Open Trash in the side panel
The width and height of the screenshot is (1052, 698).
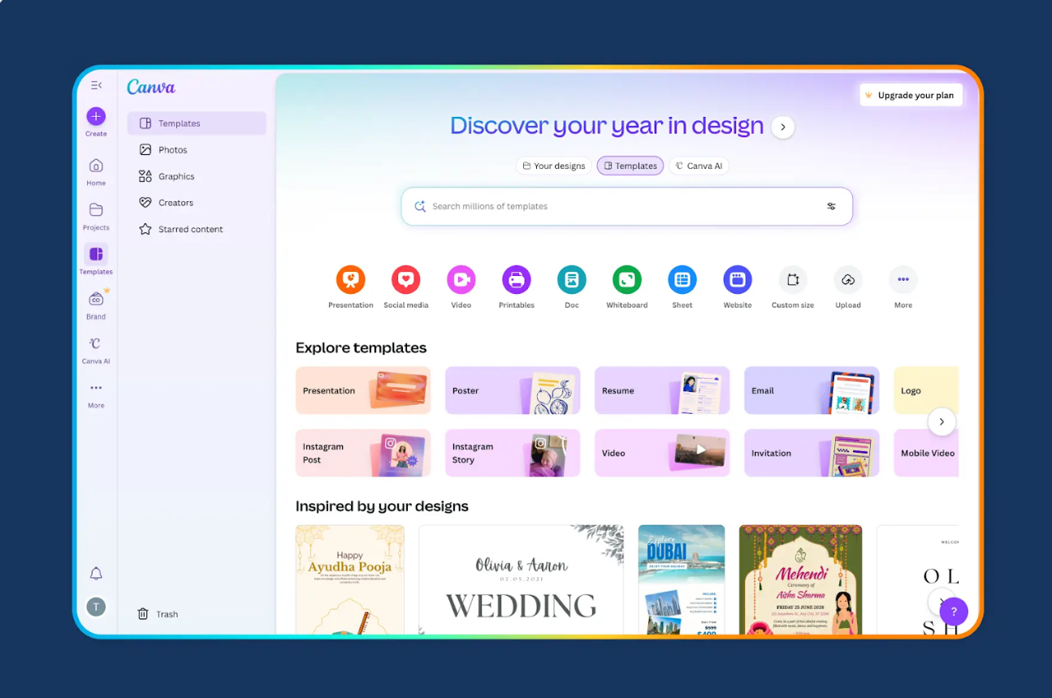click(x=158, y=614)
